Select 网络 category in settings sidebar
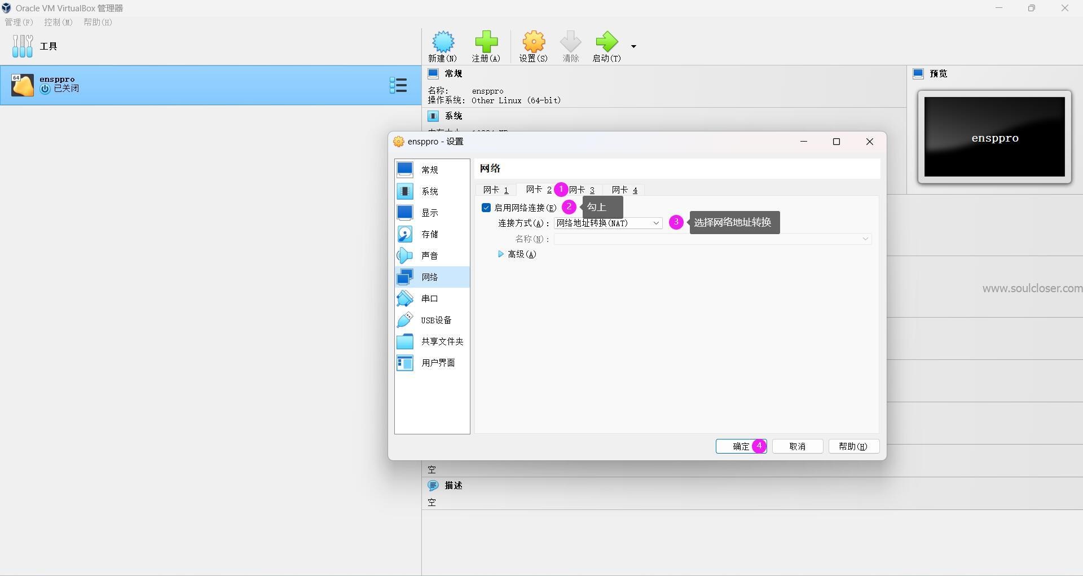This screenshot has height=576, width=1083. tap(432, 277)
